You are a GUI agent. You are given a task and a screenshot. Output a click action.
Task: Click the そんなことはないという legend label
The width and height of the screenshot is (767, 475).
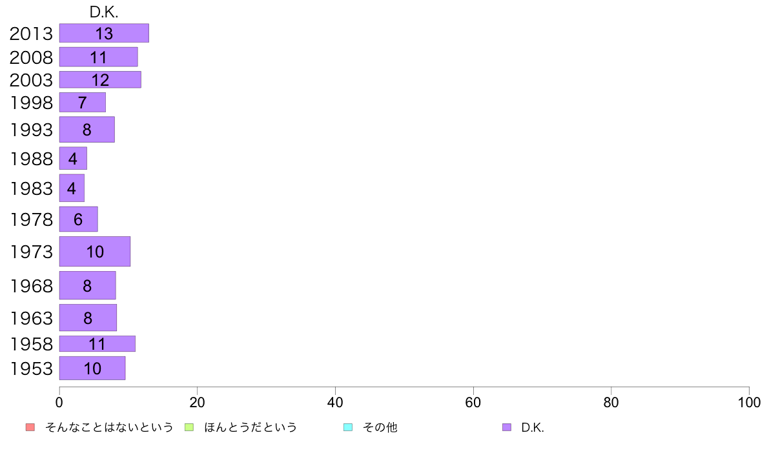click(x=109, y=427)
